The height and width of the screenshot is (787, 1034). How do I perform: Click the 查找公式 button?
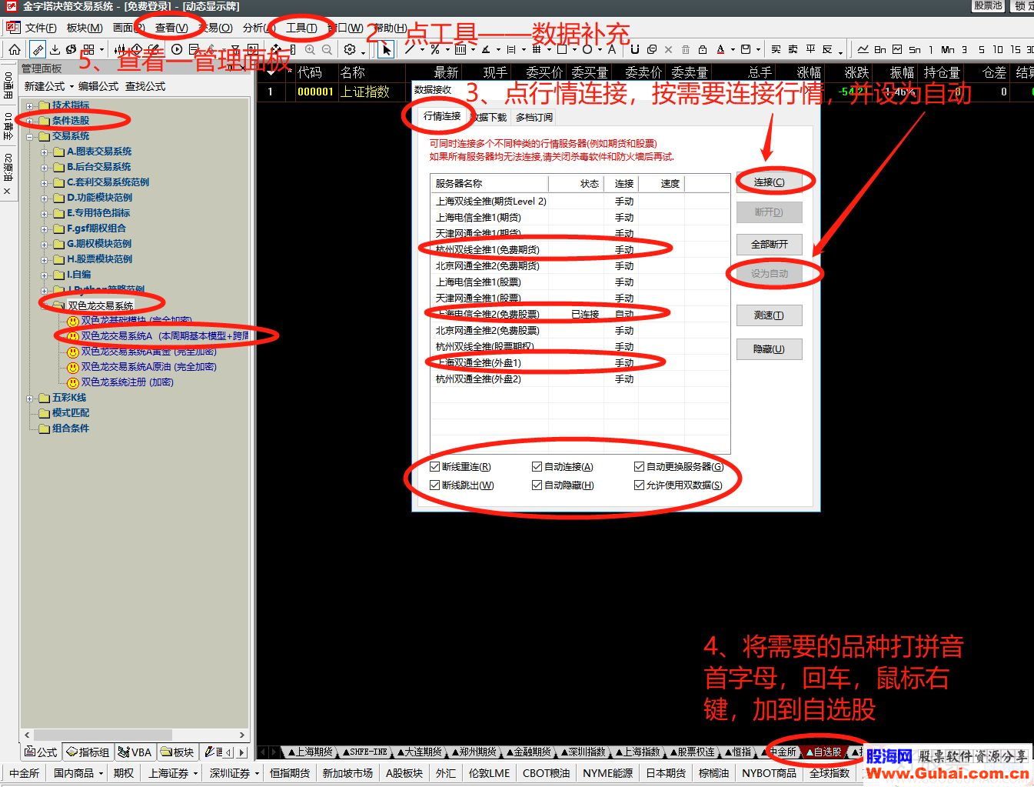pyautogui.click(x=145, y=86)
